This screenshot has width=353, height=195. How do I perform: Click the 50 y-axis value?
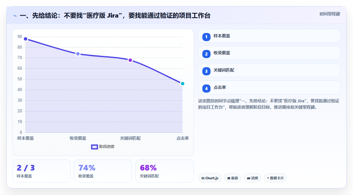(20, 79)
